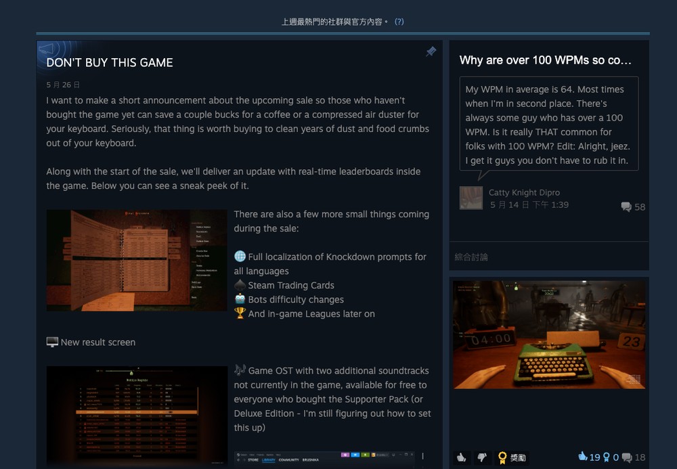Open the (?) help link at top

399,22
